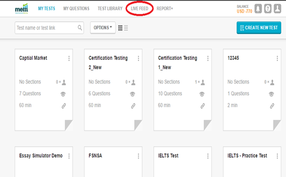Switch to grid view layout
This screenshot has width=286, height=177.
pos(120,28)
